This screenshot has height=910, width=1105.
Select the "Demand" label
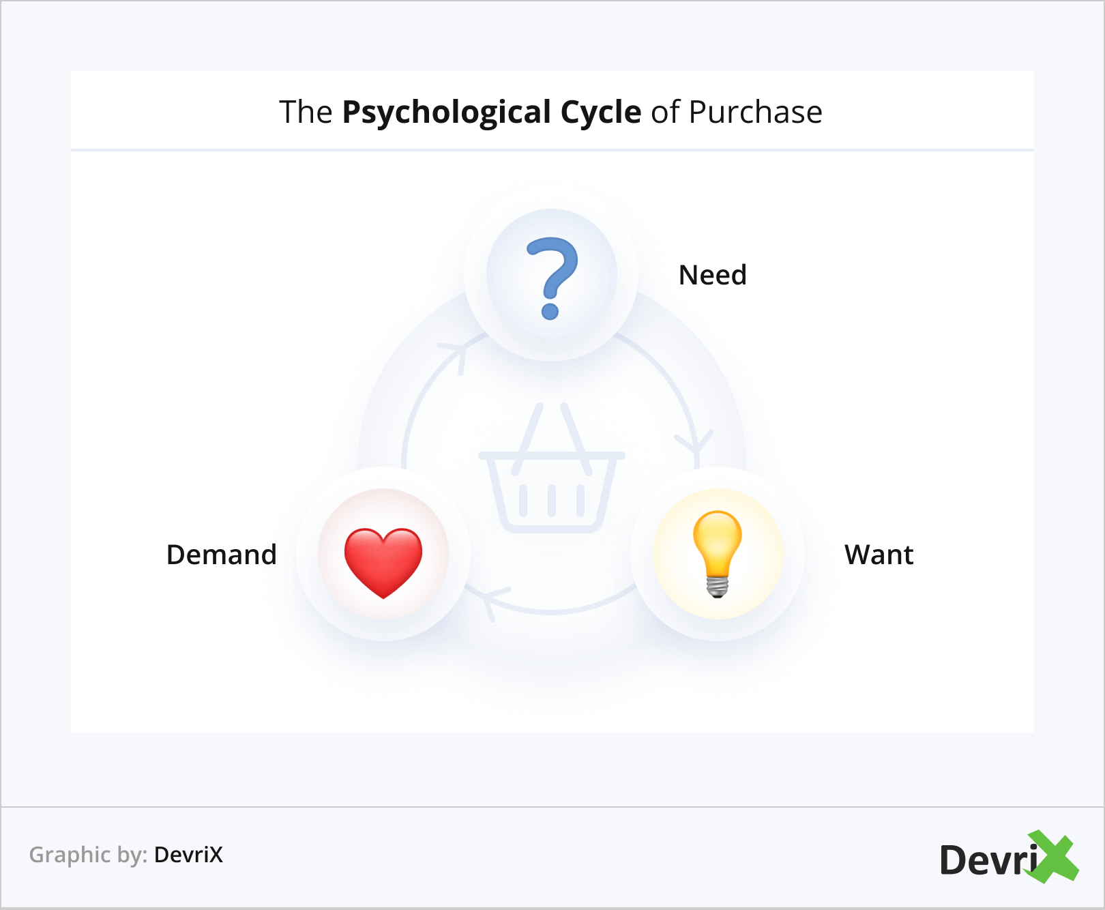(222, 555)
